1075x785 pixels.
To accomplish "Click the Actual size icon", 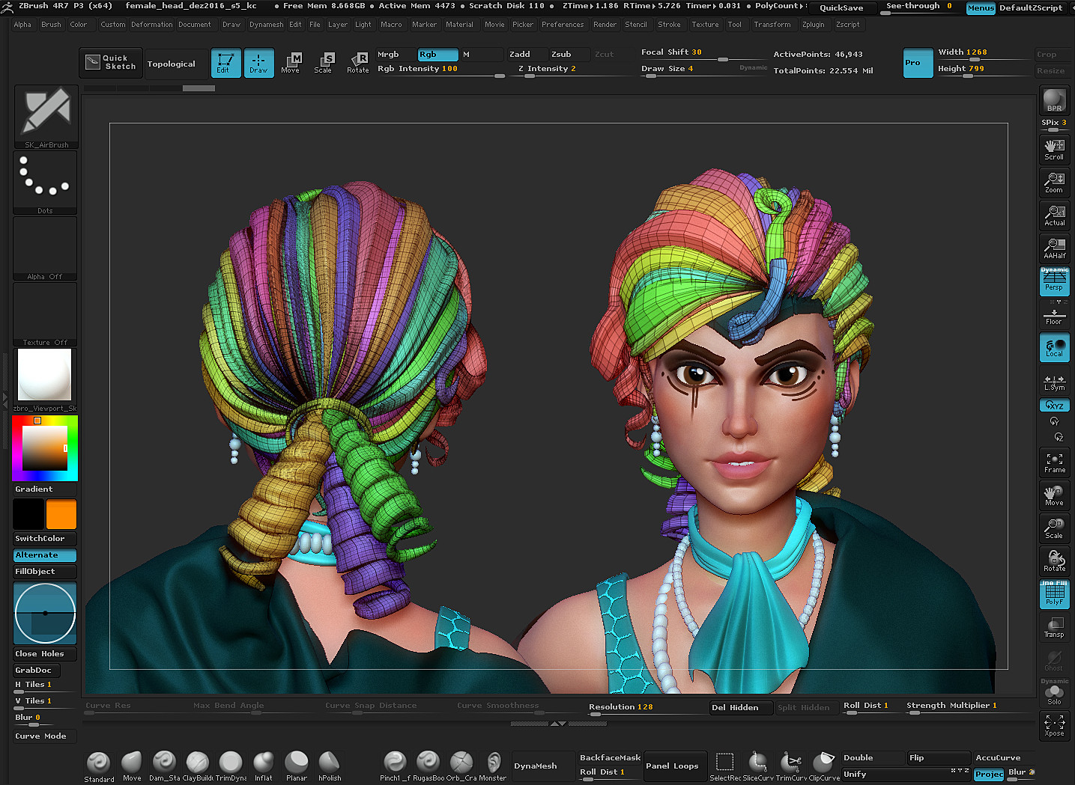I will coord(1054,215).
